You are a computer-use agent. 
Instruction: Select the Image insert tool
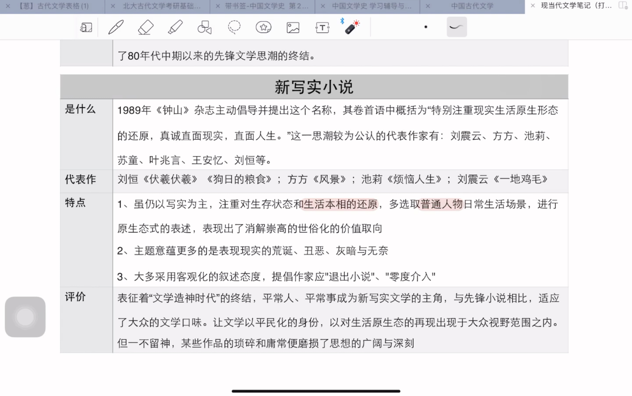(x=293, y=27)
